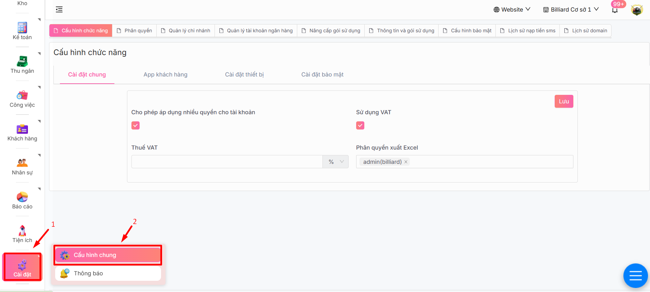Click the notification bell icon

615,10
